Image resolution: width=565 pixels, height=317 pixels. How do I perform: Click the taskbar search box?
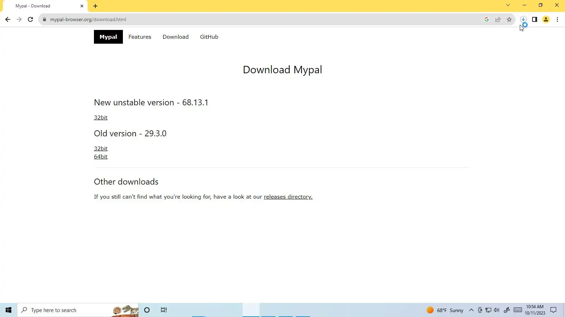(x=78, y=310)
